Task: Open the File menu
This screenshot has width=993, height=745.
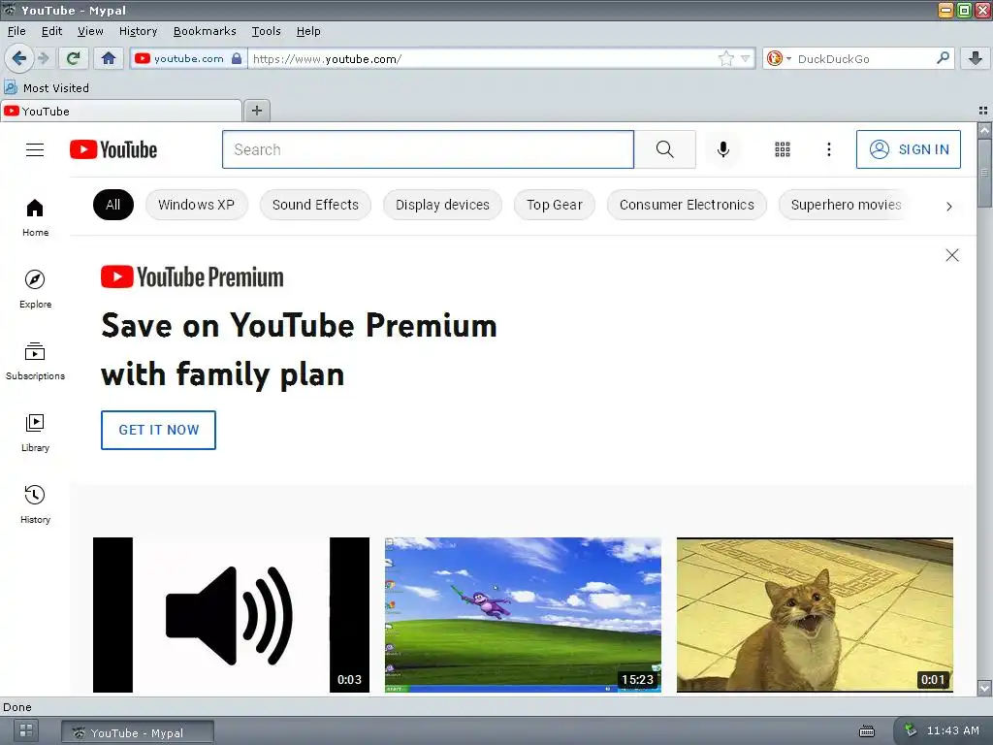Action: [x=16, y=31]
